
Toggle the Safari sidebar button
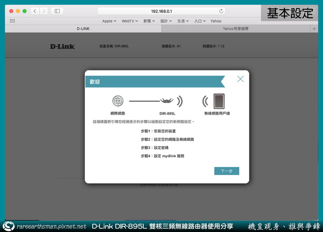[x=57, y=11]
